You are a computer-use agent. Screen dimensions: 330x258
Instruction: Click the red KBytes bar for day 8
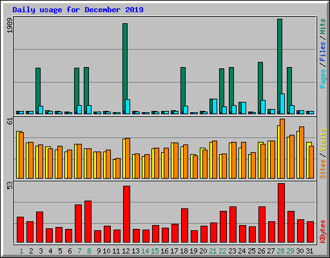(88, 221)
